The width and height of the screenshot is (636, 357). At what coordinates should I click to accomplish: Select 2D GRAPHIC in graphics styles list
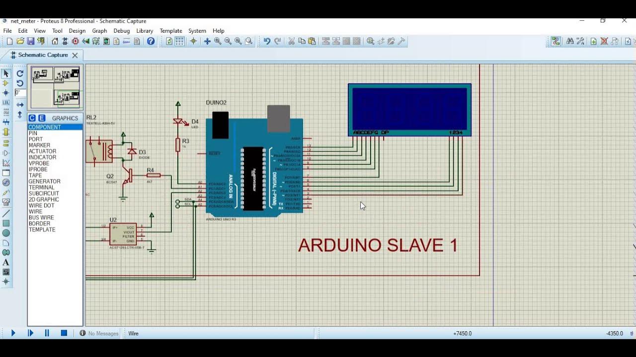pos(55,199)
